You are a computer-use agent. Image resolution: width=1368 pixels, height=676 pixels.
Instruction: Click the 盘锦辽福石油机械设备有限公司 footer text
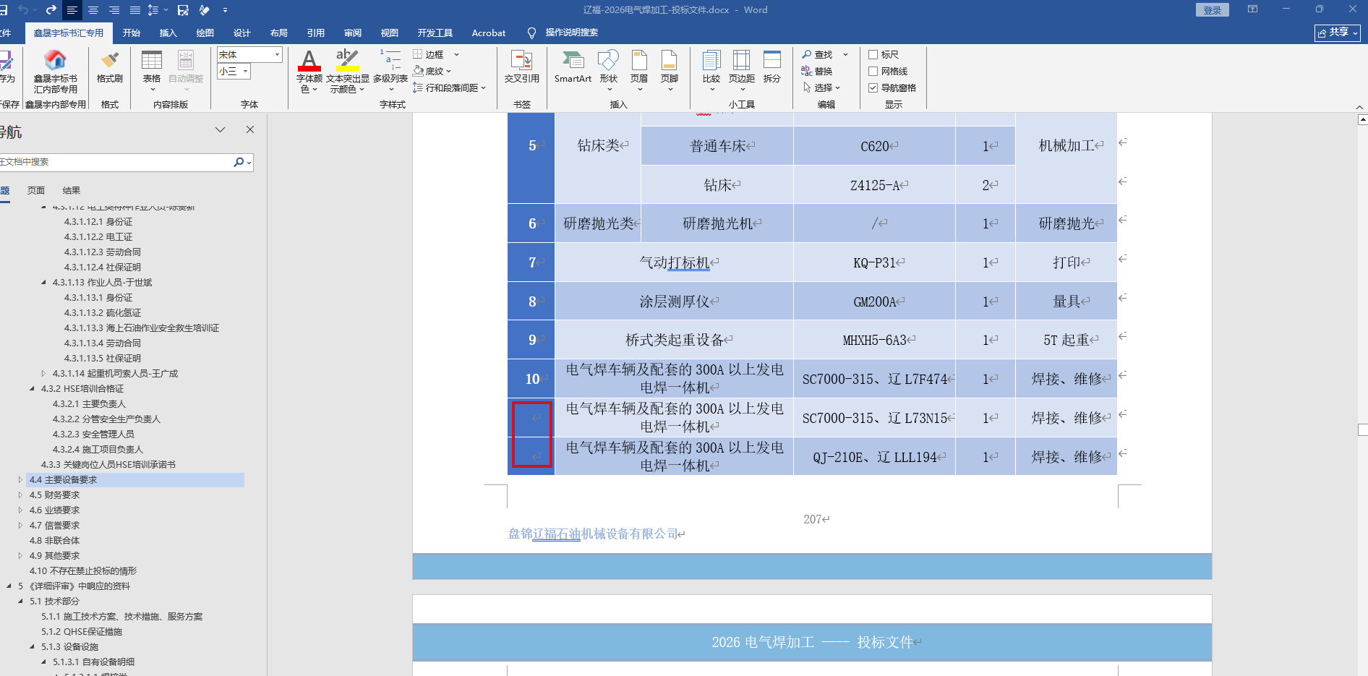point(593,534)
